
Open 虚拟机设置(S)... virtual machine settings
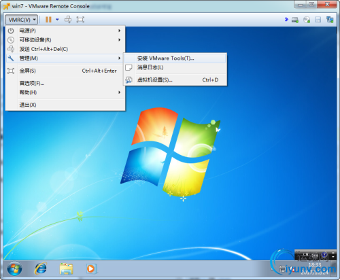pyautogui.click(x=175, y=80)
